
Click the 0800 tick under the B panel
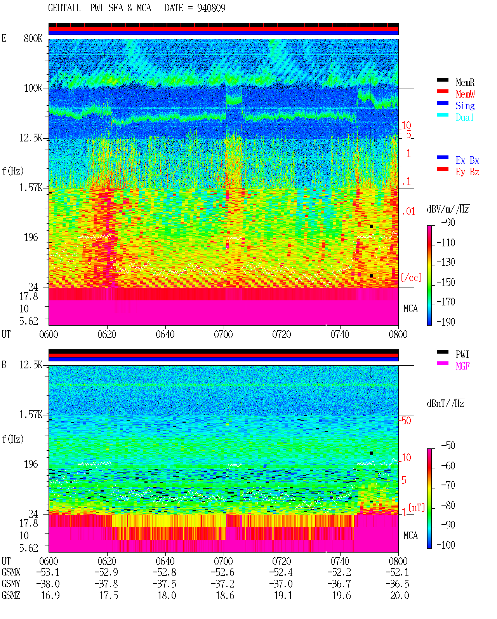[398, 561]
